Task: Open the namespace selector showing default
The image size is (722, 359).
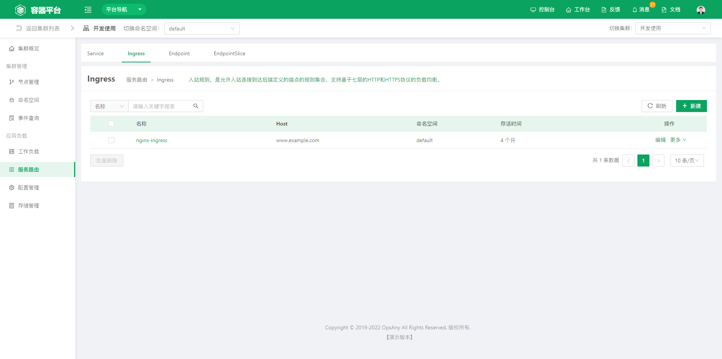Action: (x=202, y=29)
